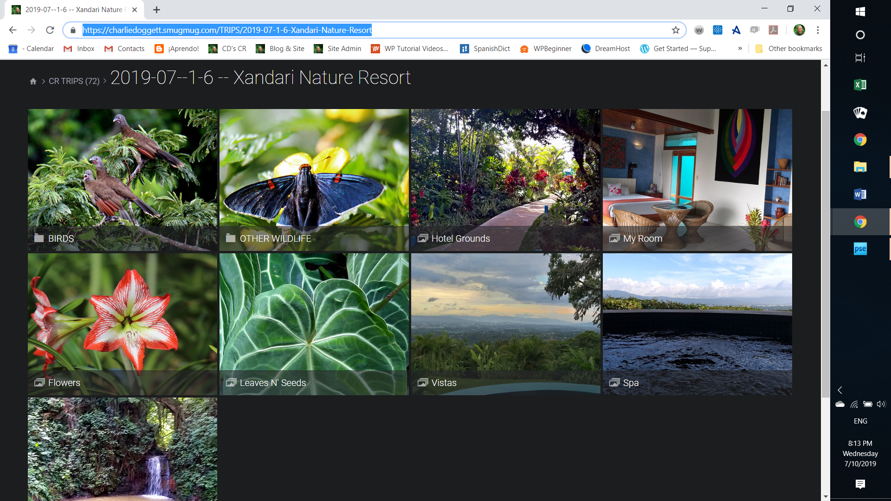Click the active Chrome taskbar icon
891x501 pixels.
click(860, 222)
